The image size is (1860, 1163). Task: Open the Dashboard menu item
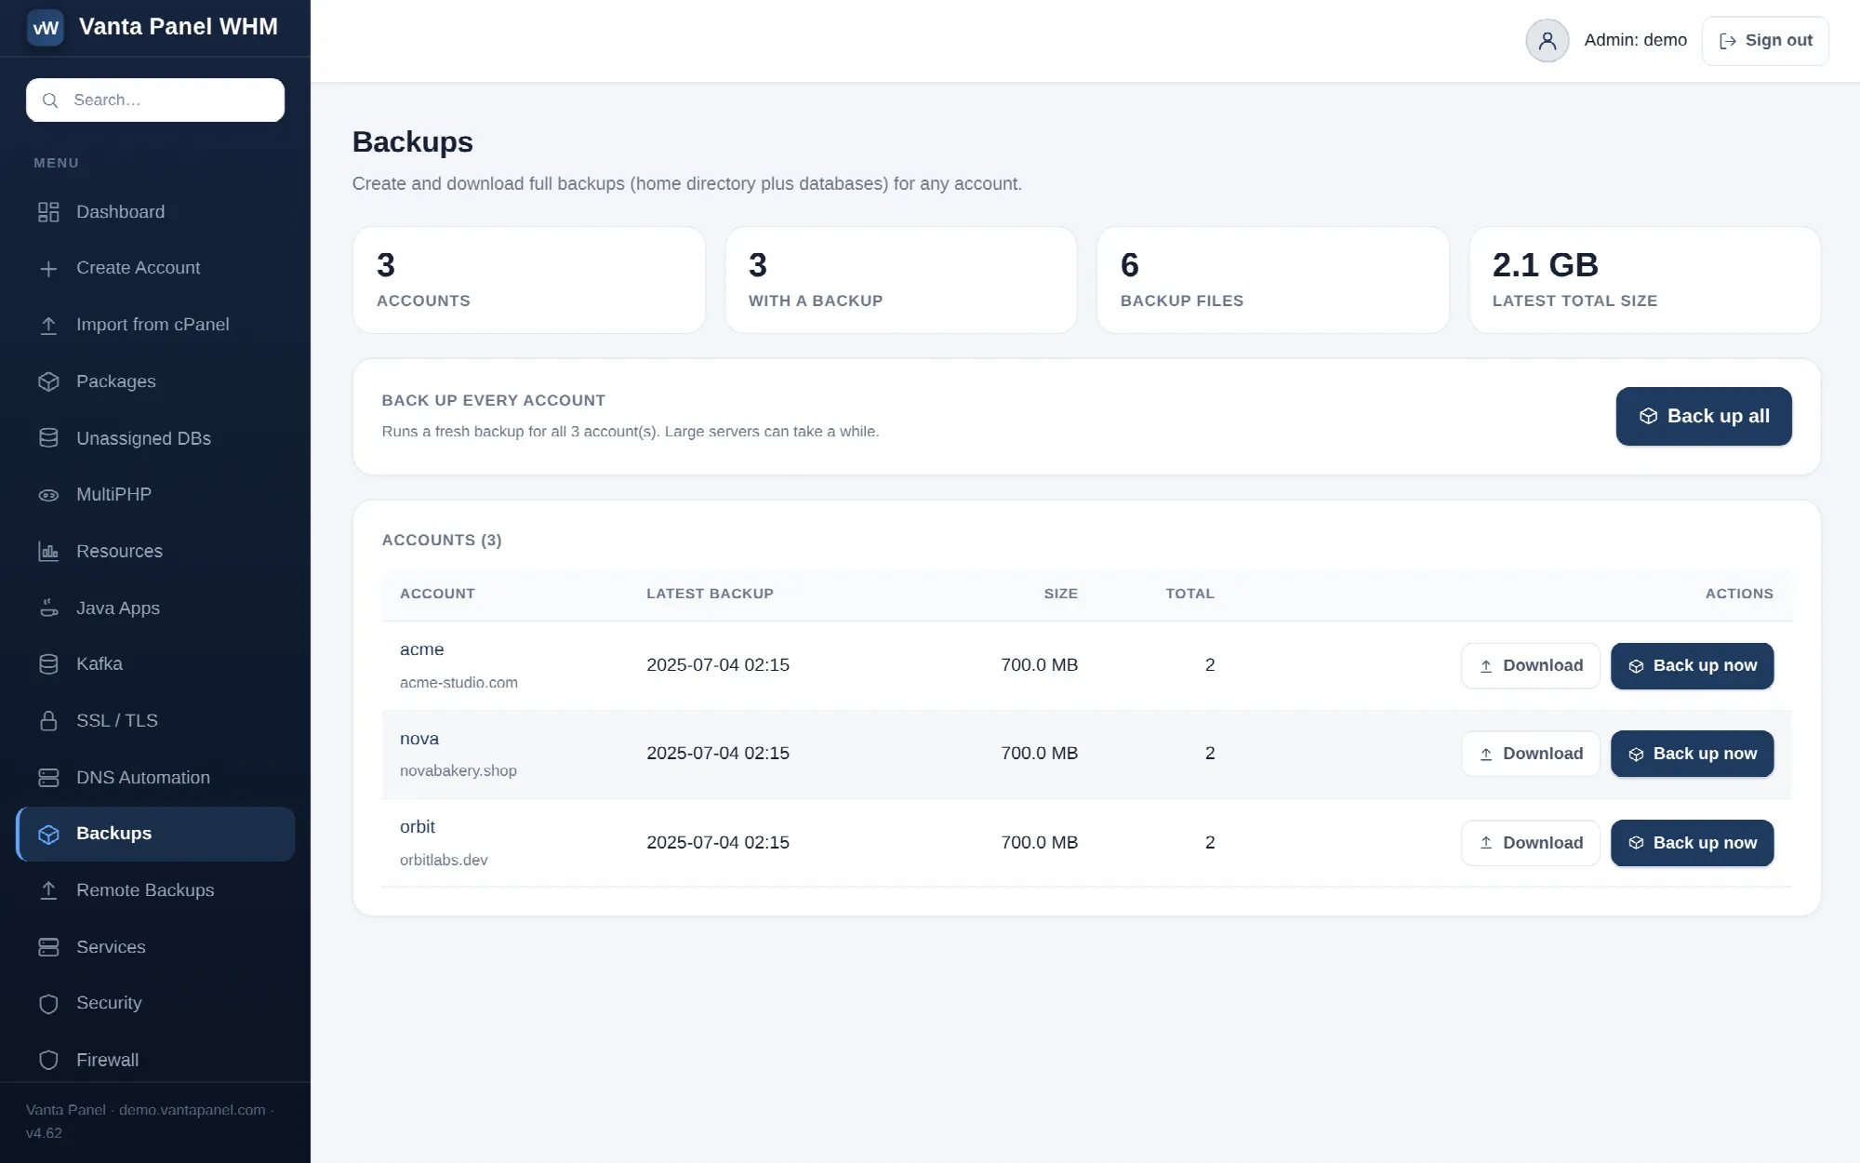point(155,212)
